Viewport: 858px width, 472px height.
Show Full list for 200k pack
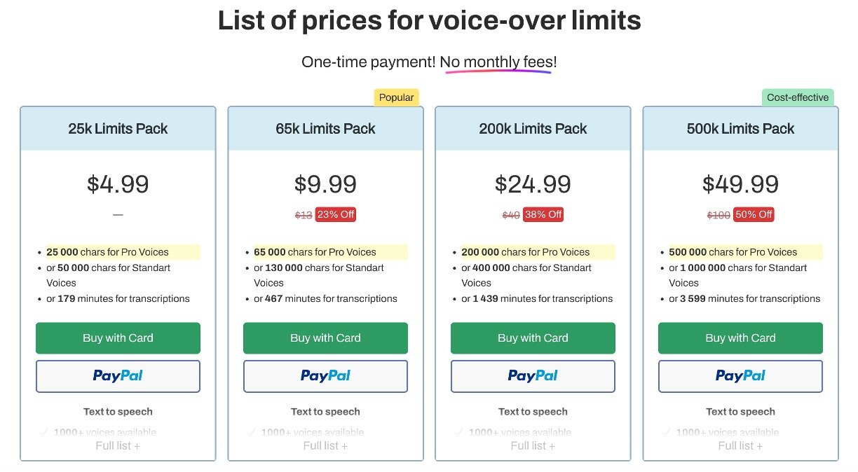tap(533, 445)
